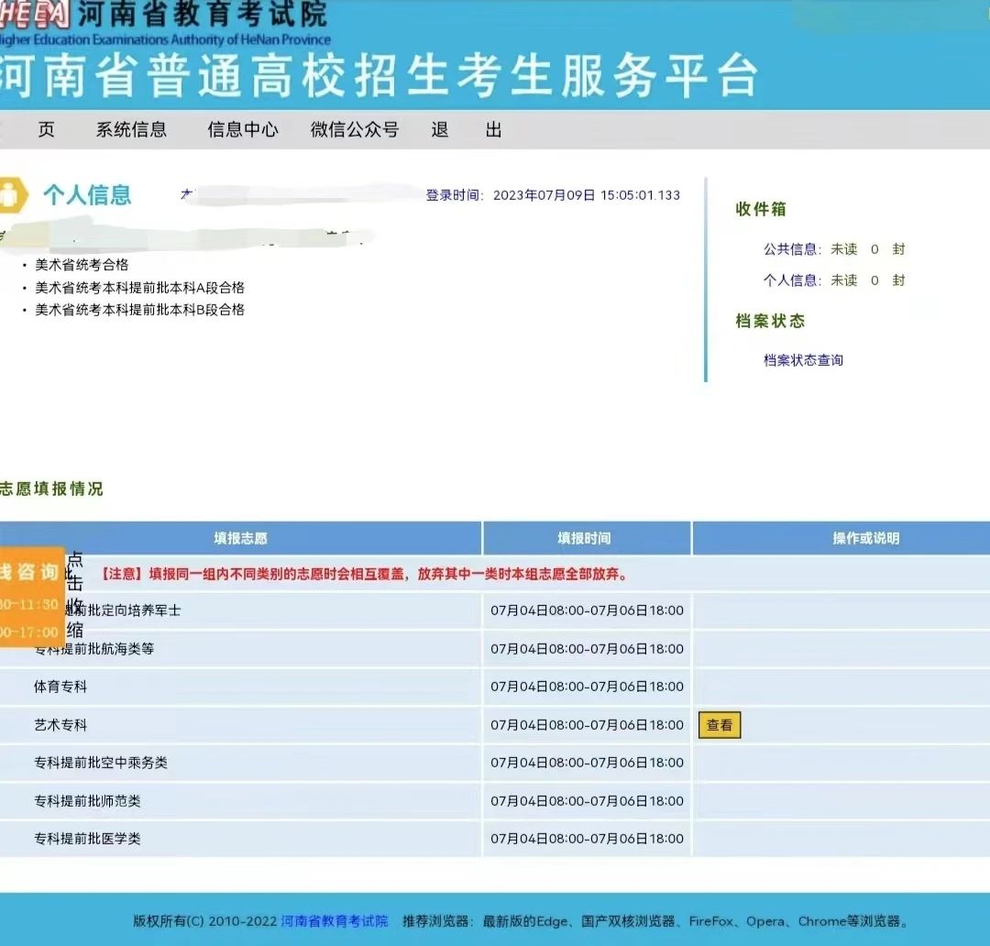Select the 体育专科 row

[x=60, y=687]
